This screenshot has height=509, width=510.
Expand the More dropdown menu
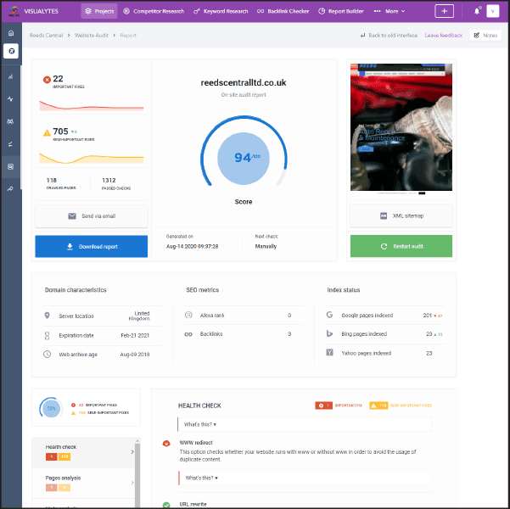[x=390, y=11]
